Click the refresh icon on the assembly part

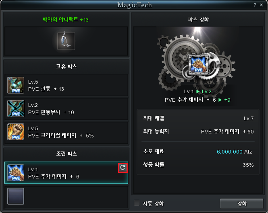(x=123, y=168)
